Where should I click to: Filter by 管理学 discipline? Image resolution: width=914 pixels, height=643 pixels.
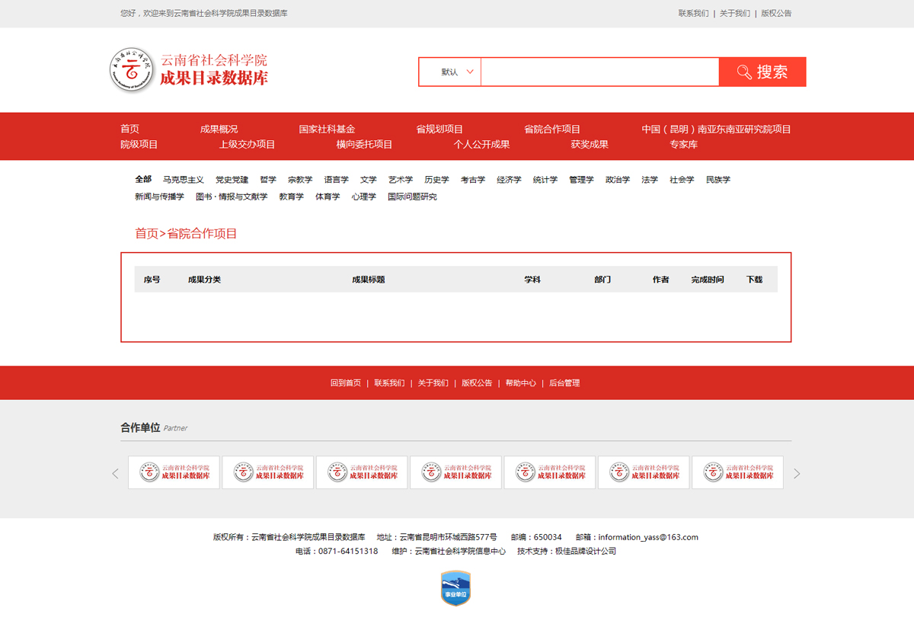click(x=581, y=180)
